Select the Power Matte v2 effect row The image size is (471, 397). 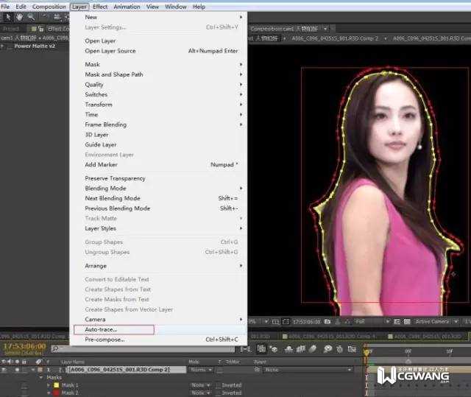(35, 46)
